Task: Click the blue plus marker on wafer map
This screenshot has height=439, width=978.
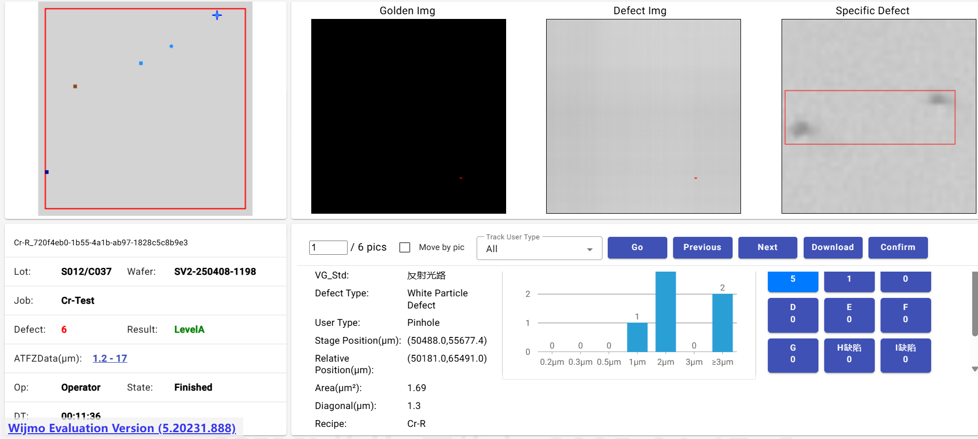Action: pyautogui.click(x=216, y=15)
